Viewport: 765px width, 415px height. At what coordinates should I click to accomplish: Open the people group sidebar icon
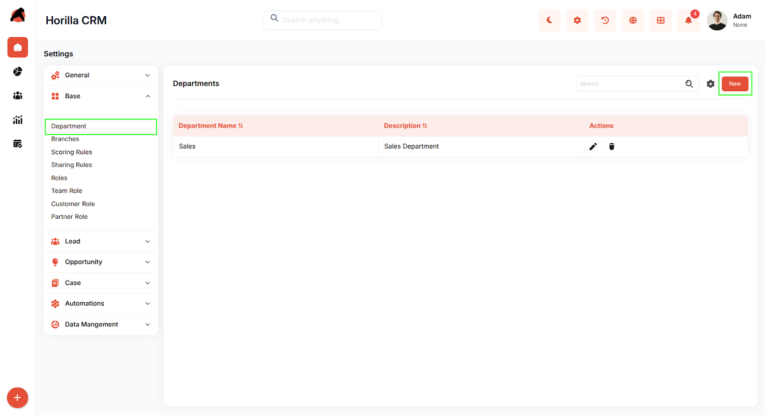coord(18,96)
